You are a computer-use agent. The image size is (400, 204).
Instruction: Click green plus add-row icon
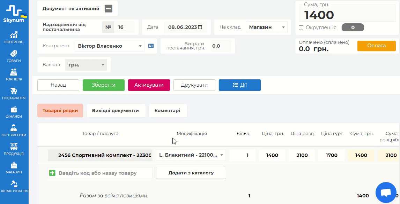52,173
